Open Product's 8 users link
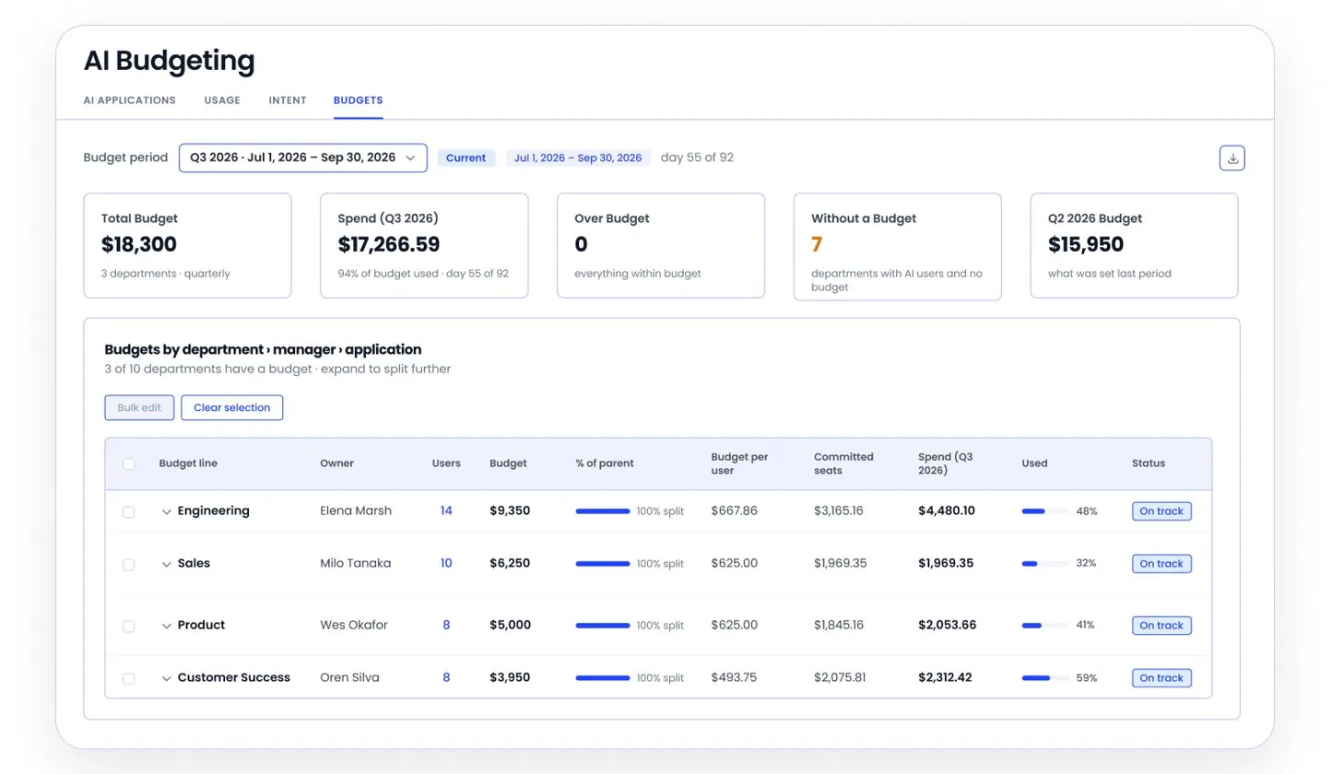This screenshot has height=774, width=1332. [x=446, y=625]
